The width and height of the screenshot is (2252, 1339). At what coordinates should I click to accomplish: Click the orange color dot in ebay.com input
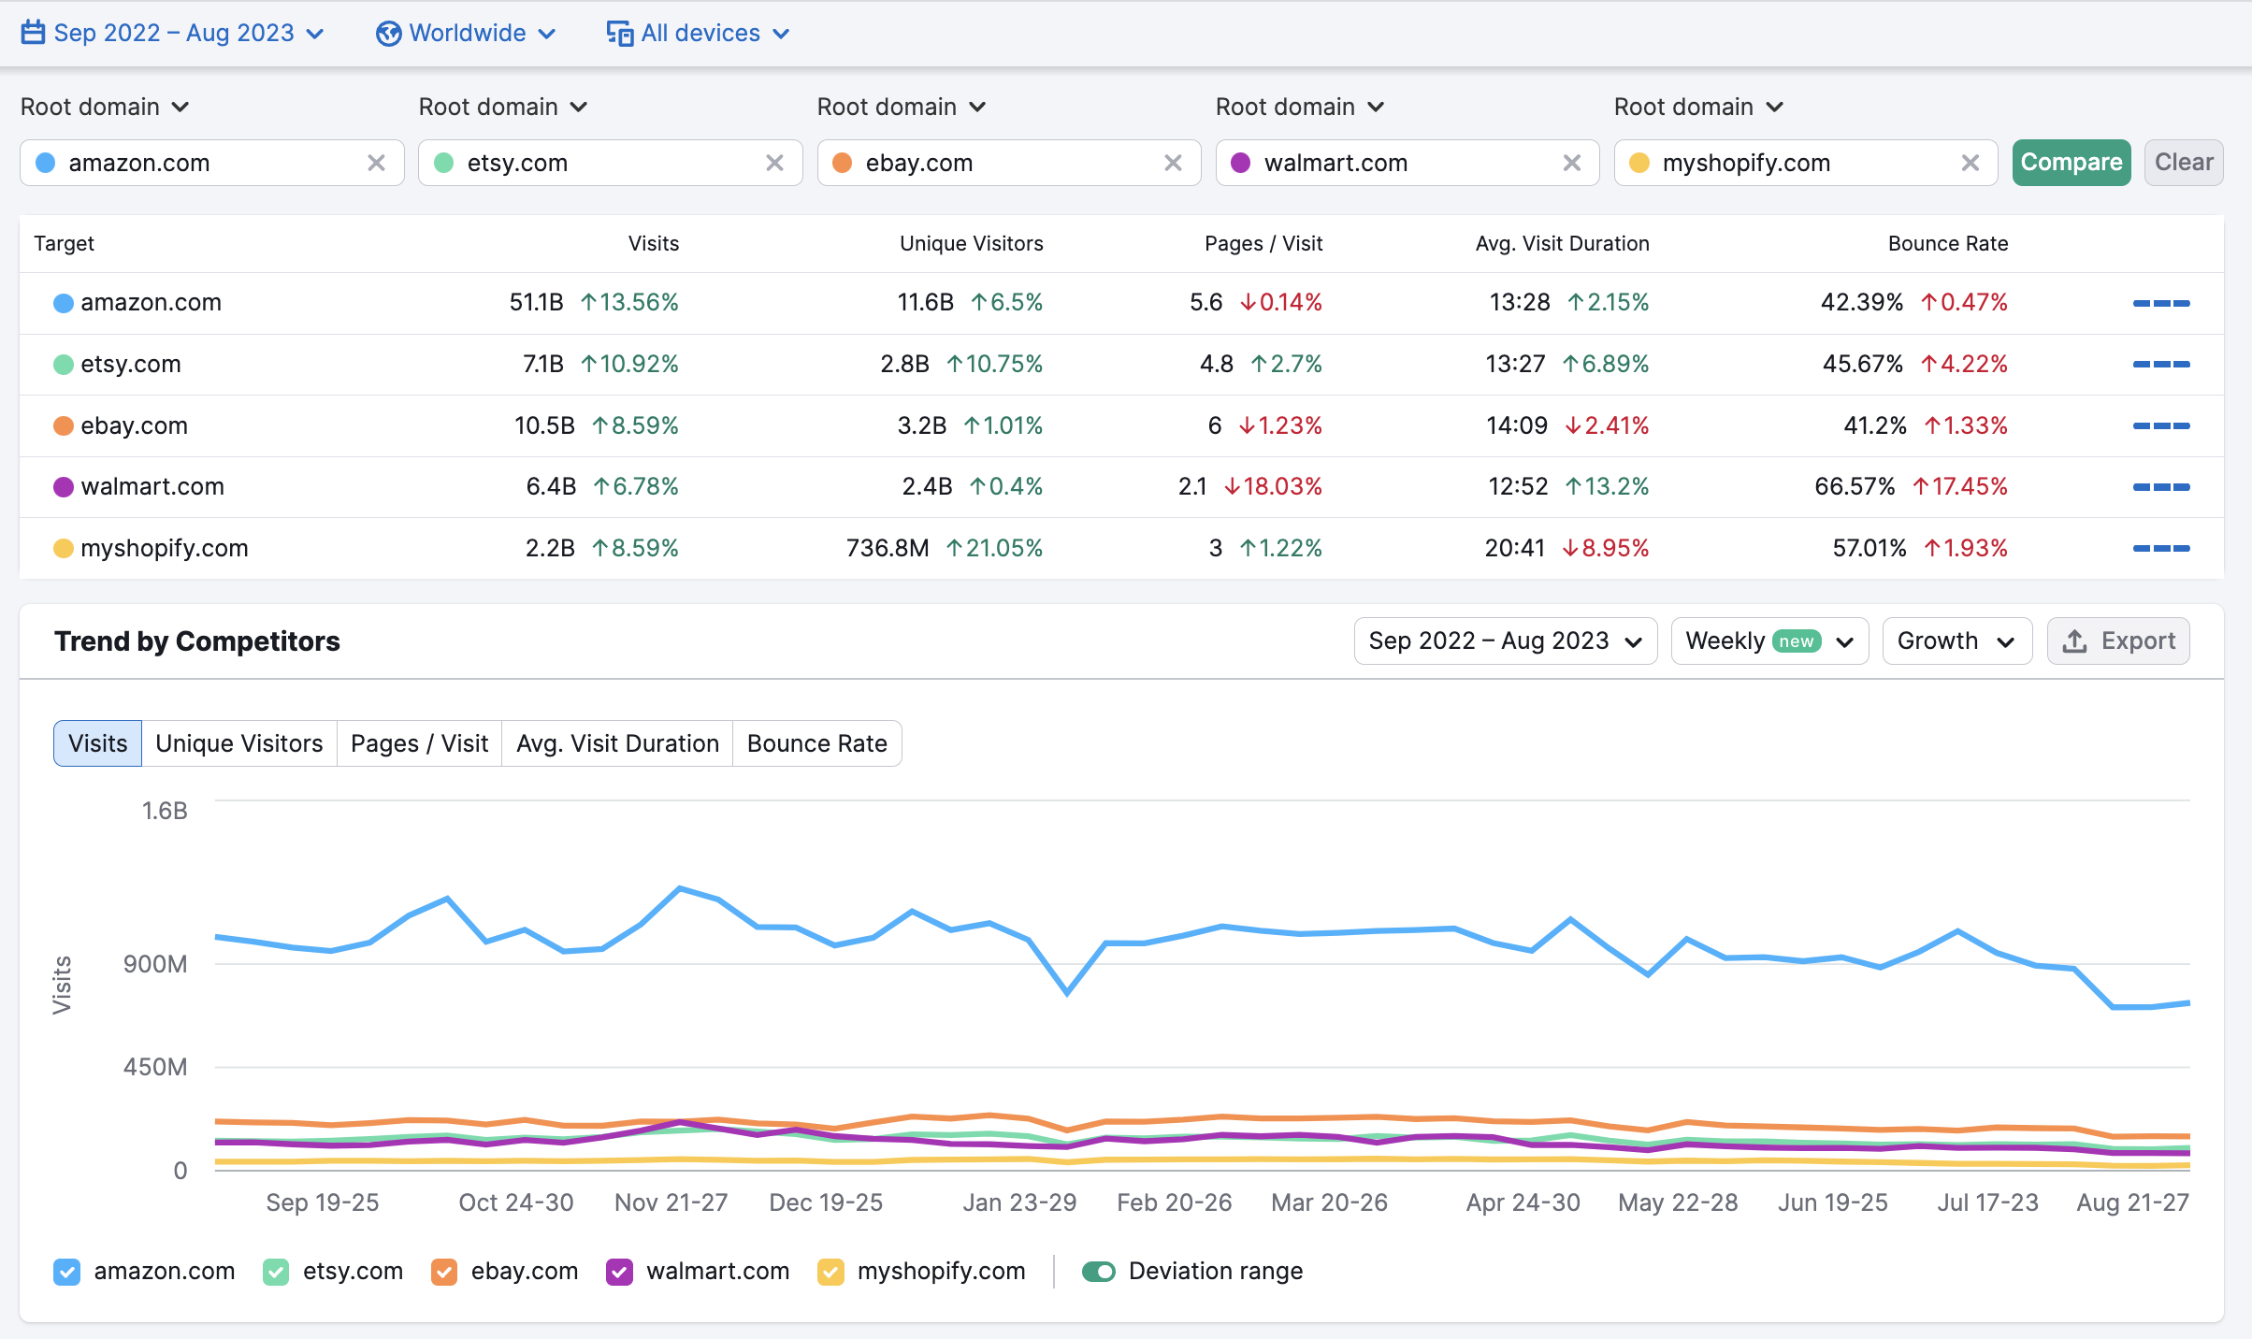(842, 163)
